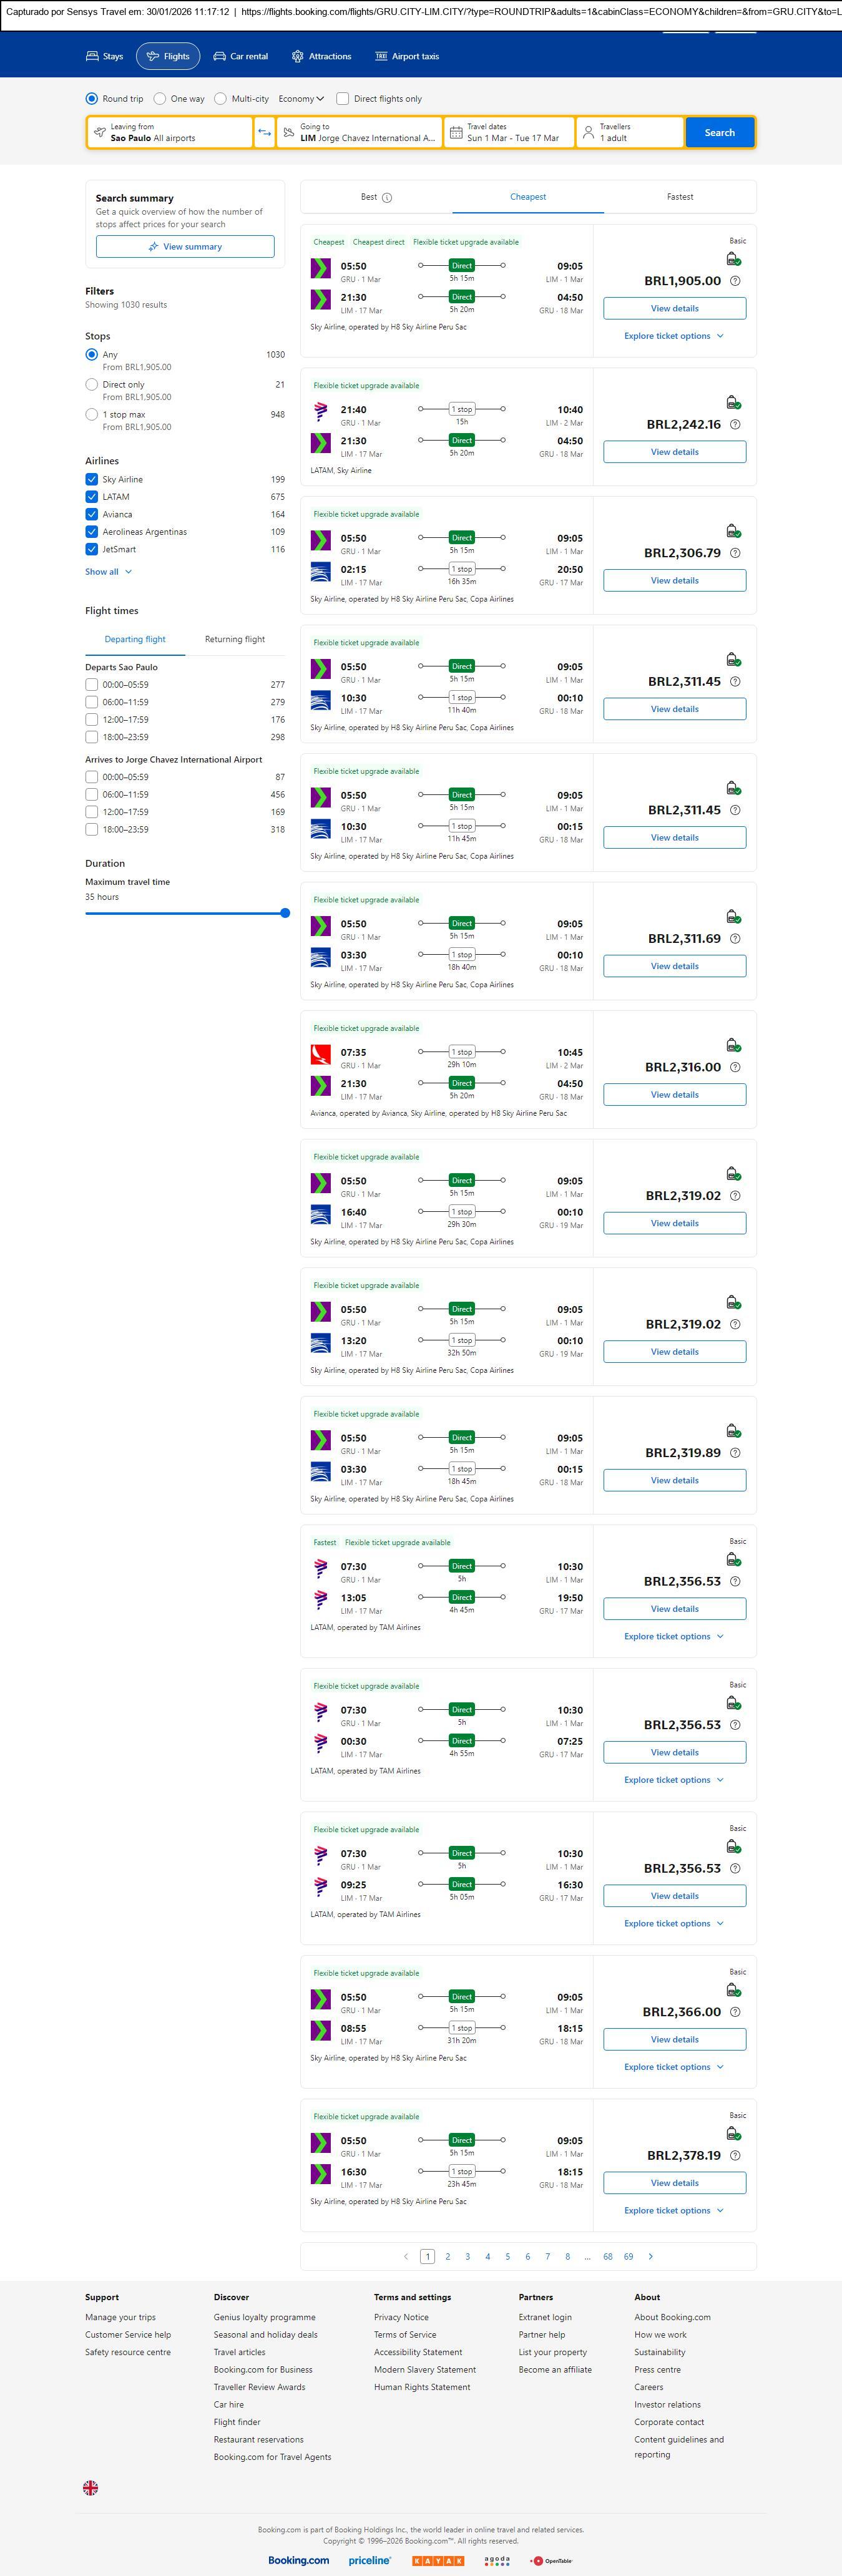This screenshot has height=2576, width=842.
Task: Expand Explore ticket options for BRL1,905.00 flight
Action: point(673,336)
